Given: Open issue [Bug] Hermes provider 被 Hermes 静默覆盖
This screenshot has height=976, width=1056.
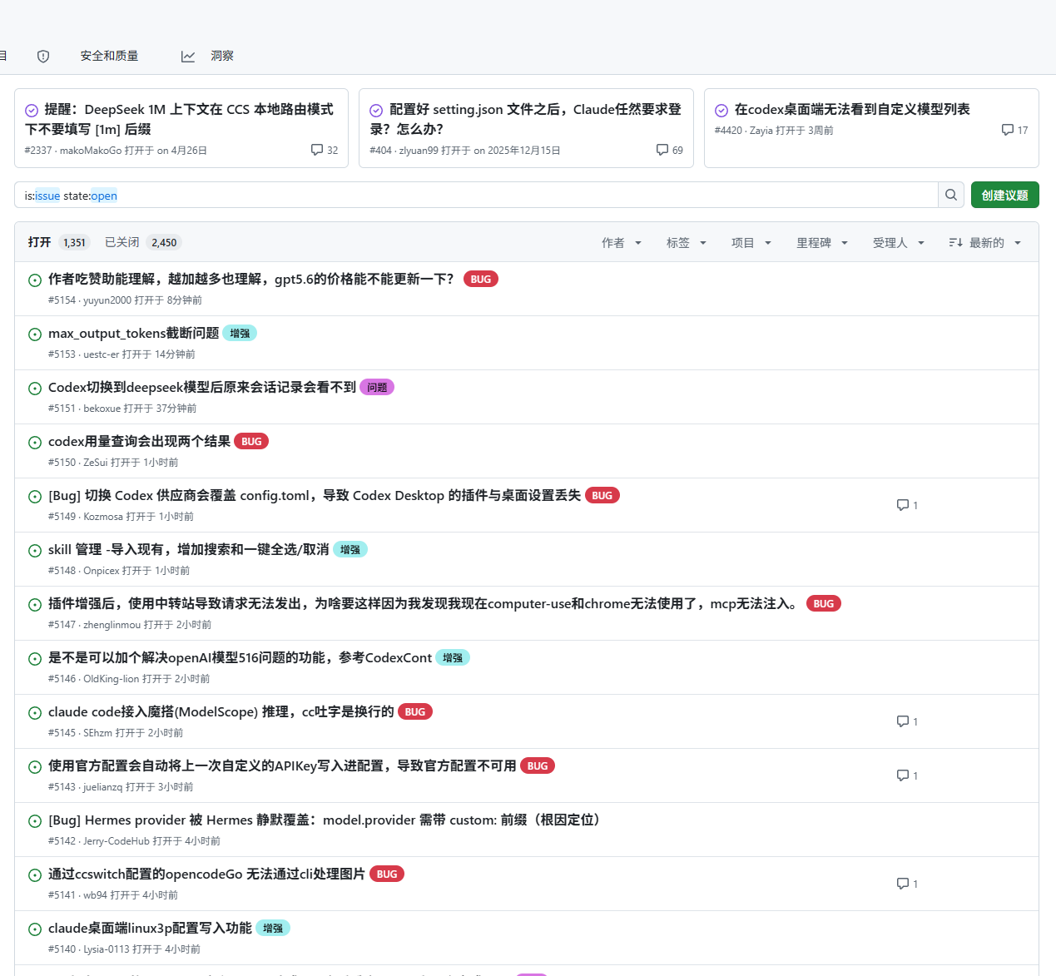Looking at the screenshot, I should point(327,820).
